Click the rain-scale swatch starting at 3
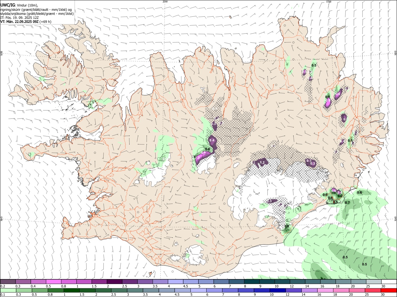Viewport: 397px width, 297px height. [x=135, y=290]
